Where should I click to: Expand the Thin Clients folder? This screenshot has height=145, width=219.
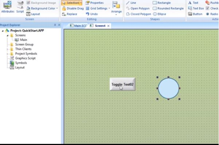(x=8, y=49)
